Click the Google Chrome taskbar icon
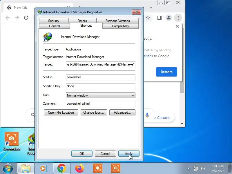This screenshot has height=174, width=232. point(62,168)
